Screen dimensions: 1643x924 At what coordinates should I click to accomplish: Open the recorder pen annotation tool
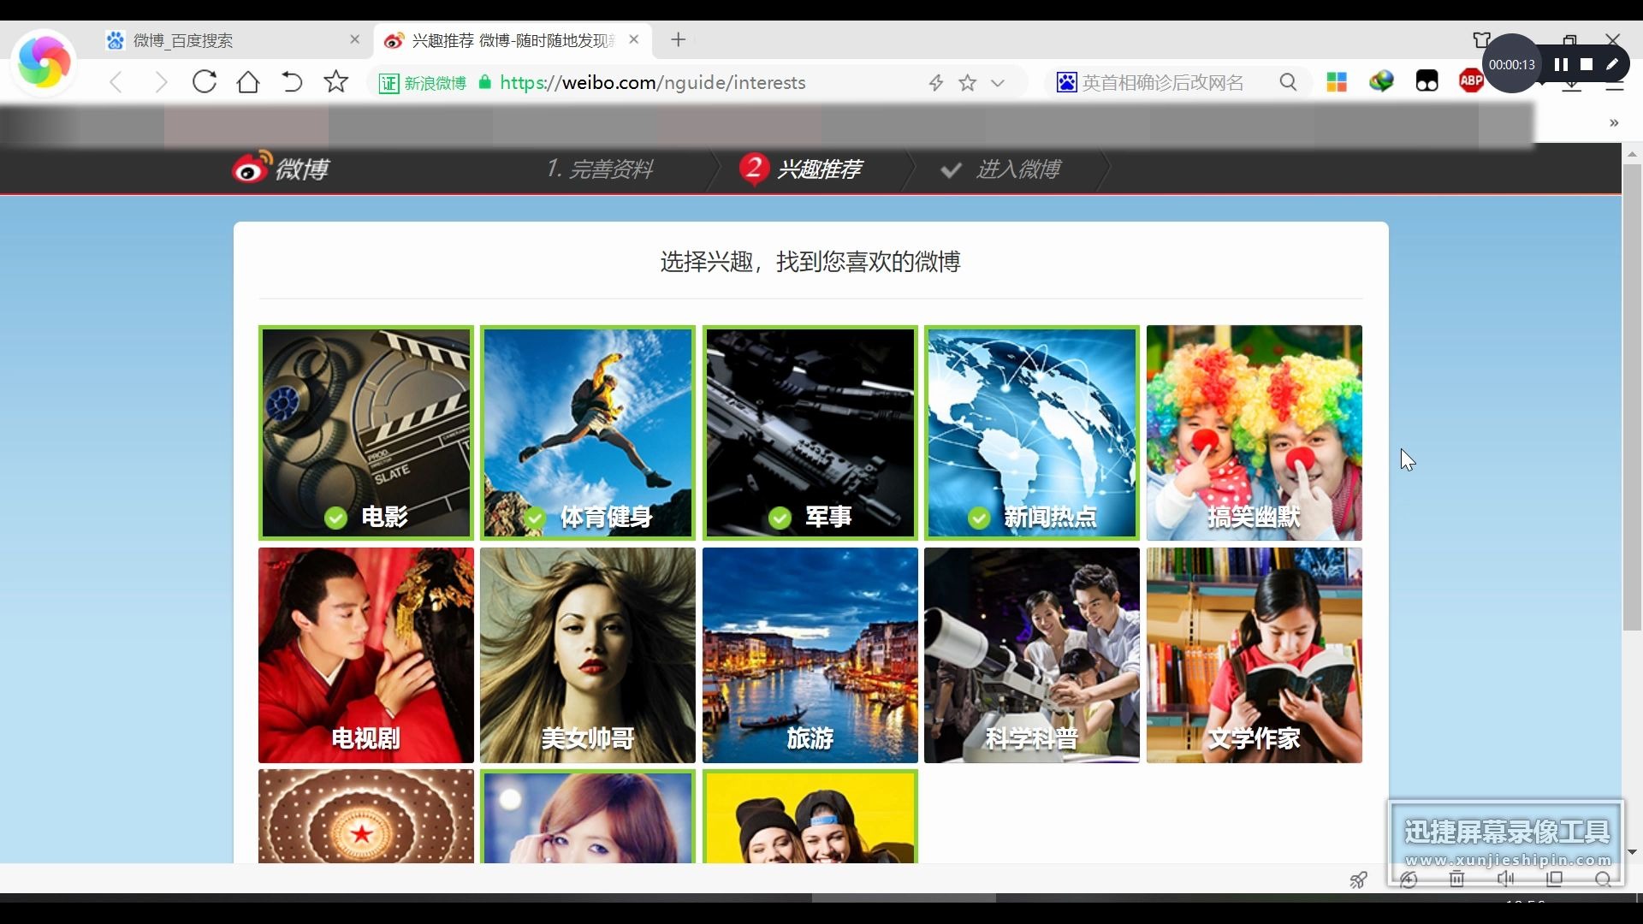coord(1612,64)
